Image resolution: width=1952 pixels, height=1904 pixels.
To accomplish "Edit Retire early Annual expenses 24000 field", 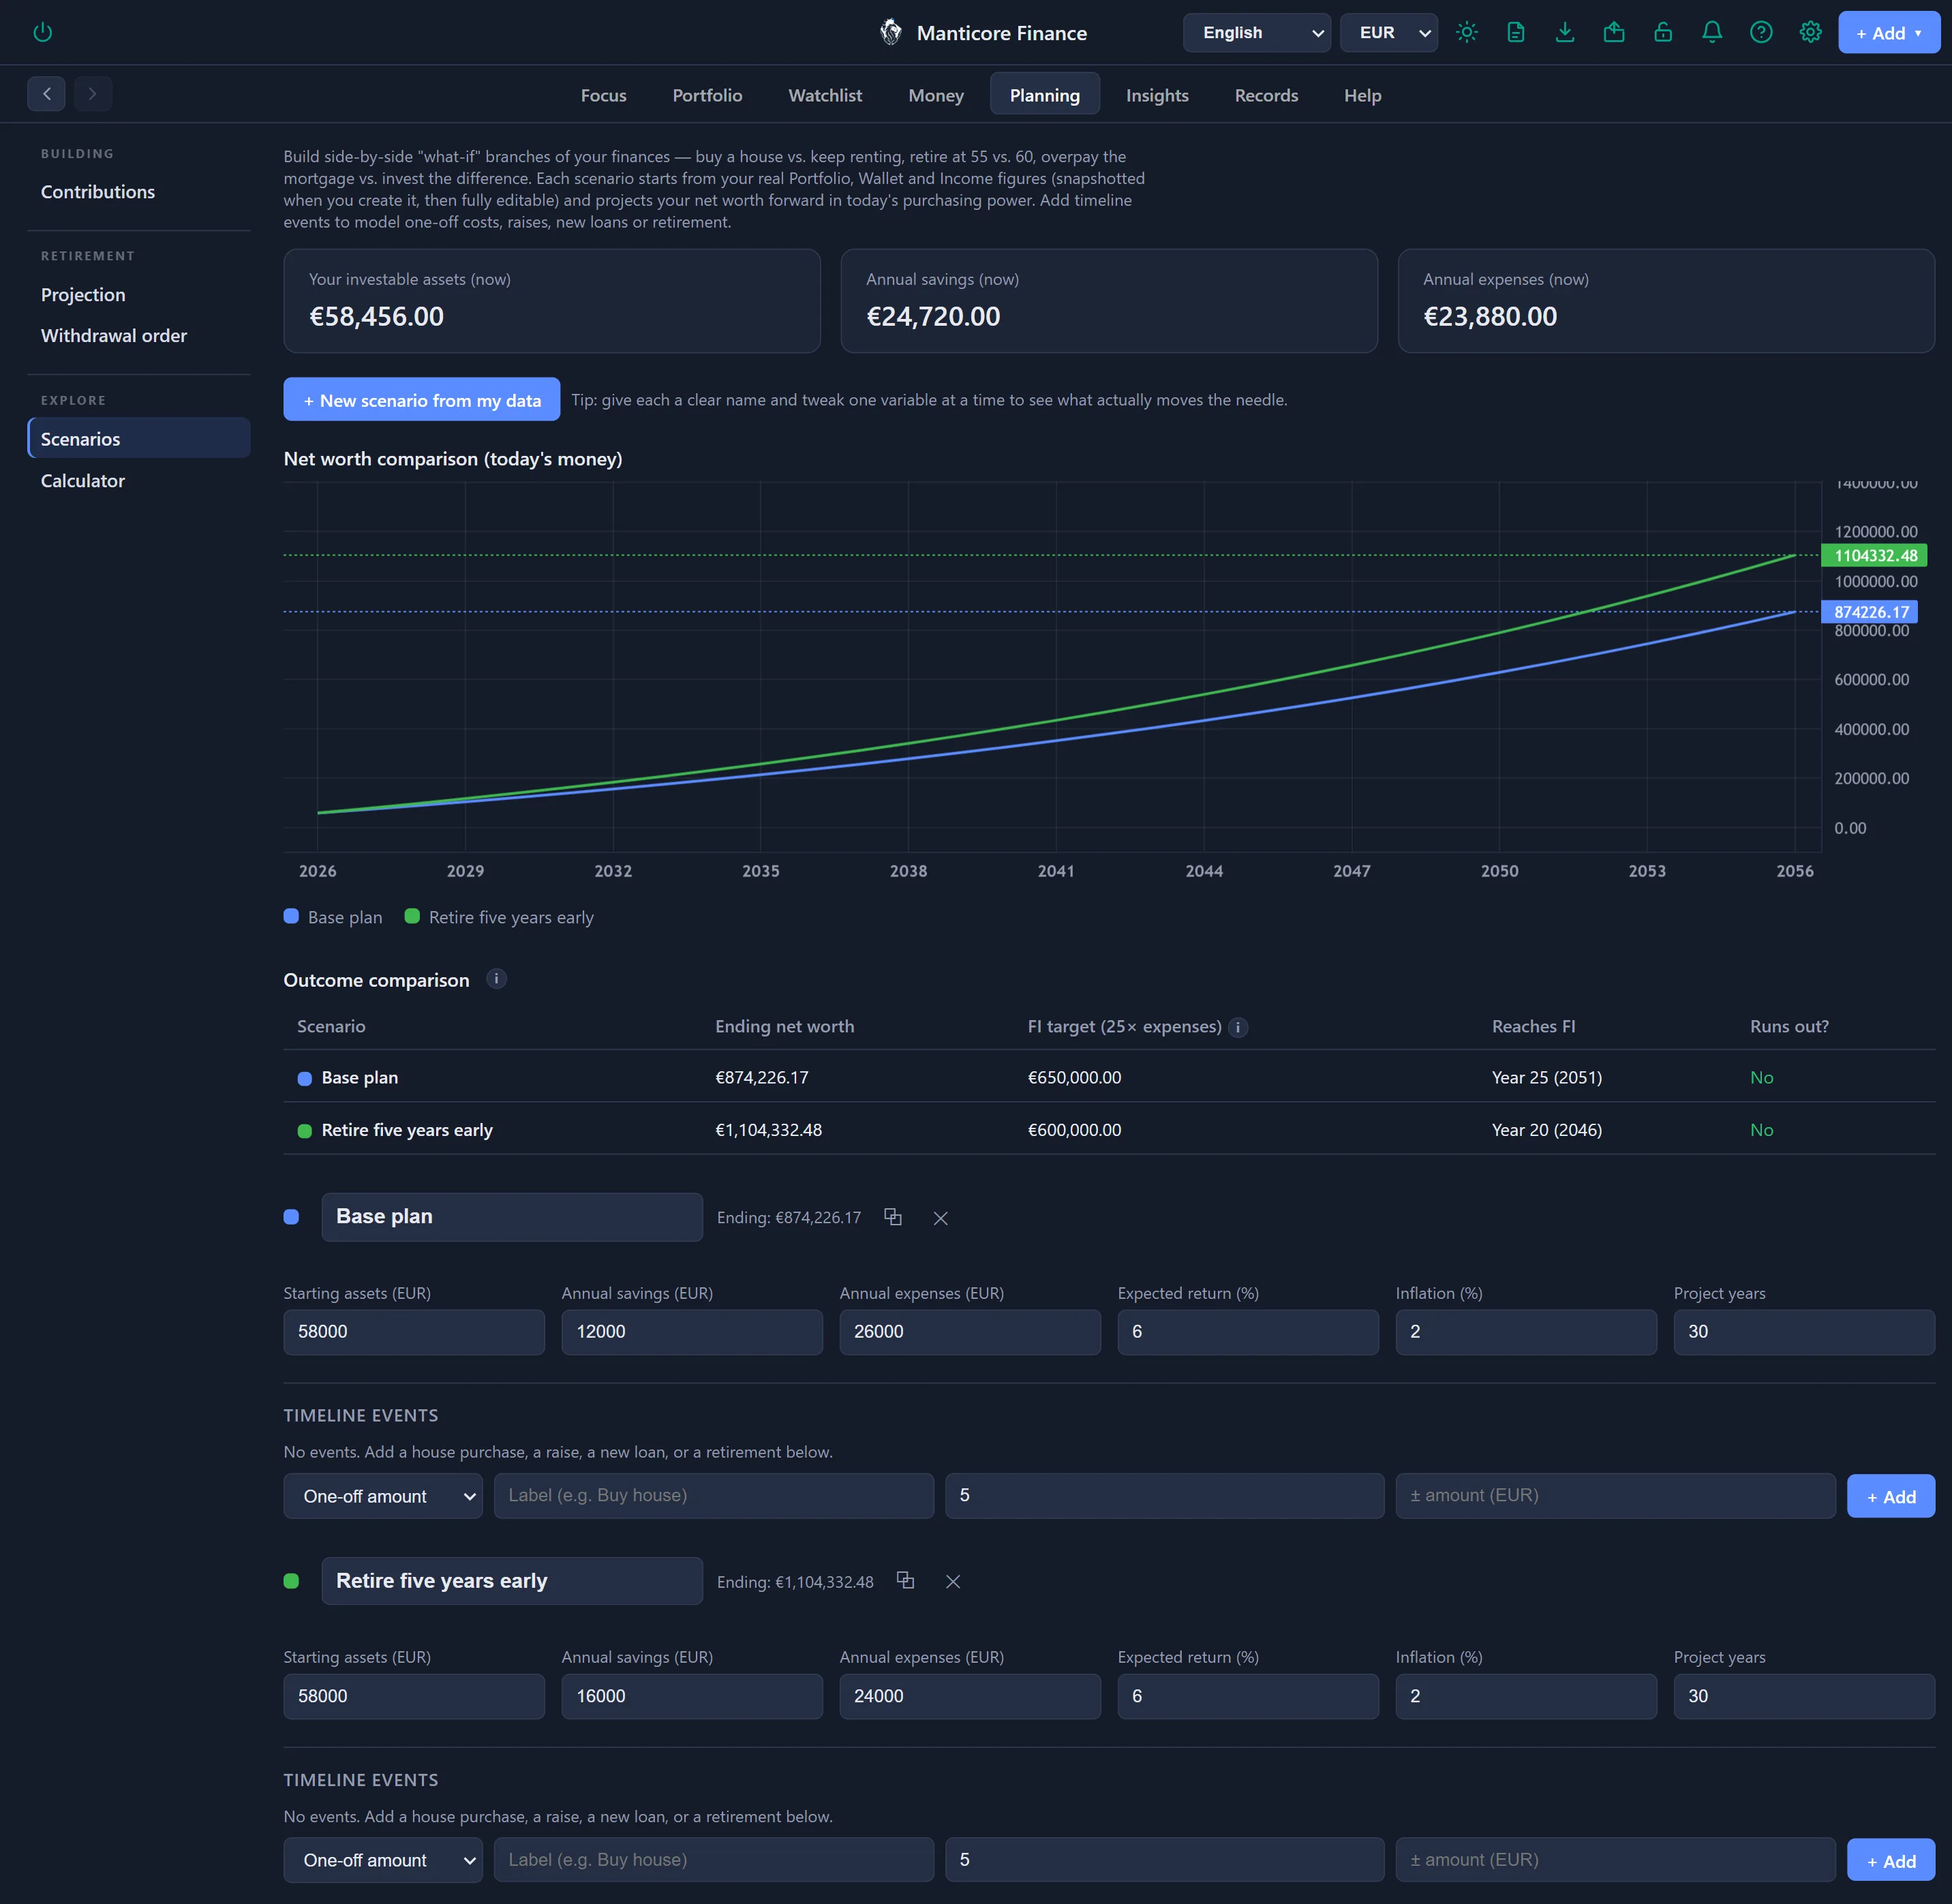I will point(970,1696).
